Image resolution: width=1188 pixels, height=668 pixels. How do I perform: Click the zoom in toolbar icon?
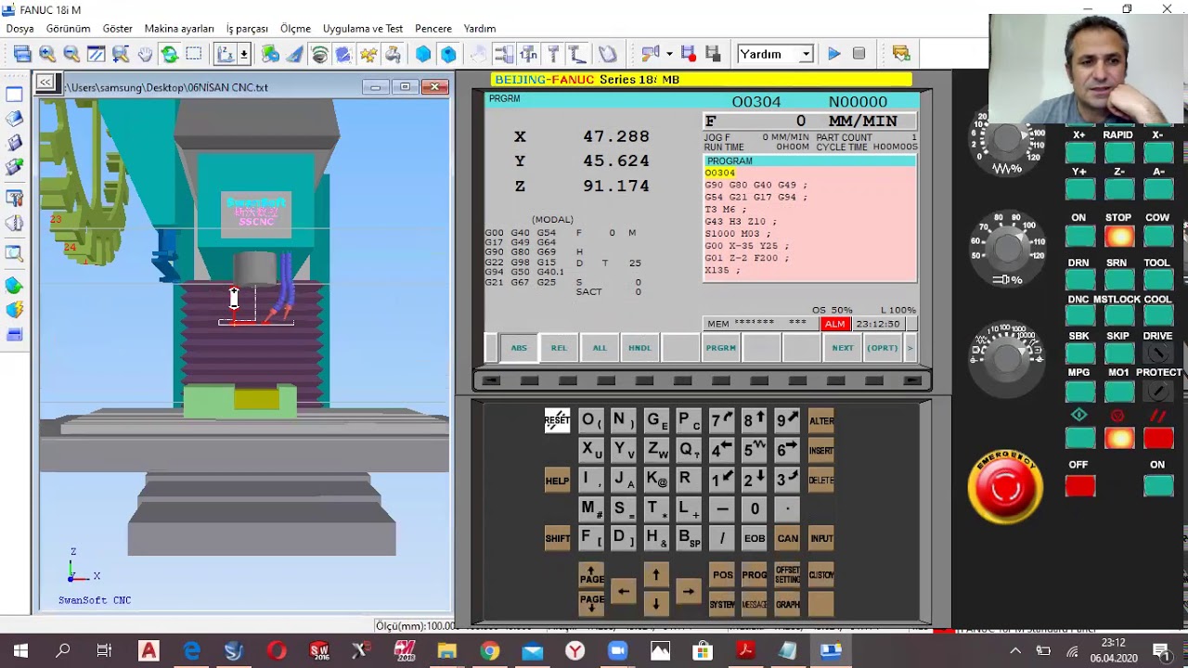coord(47,54)
